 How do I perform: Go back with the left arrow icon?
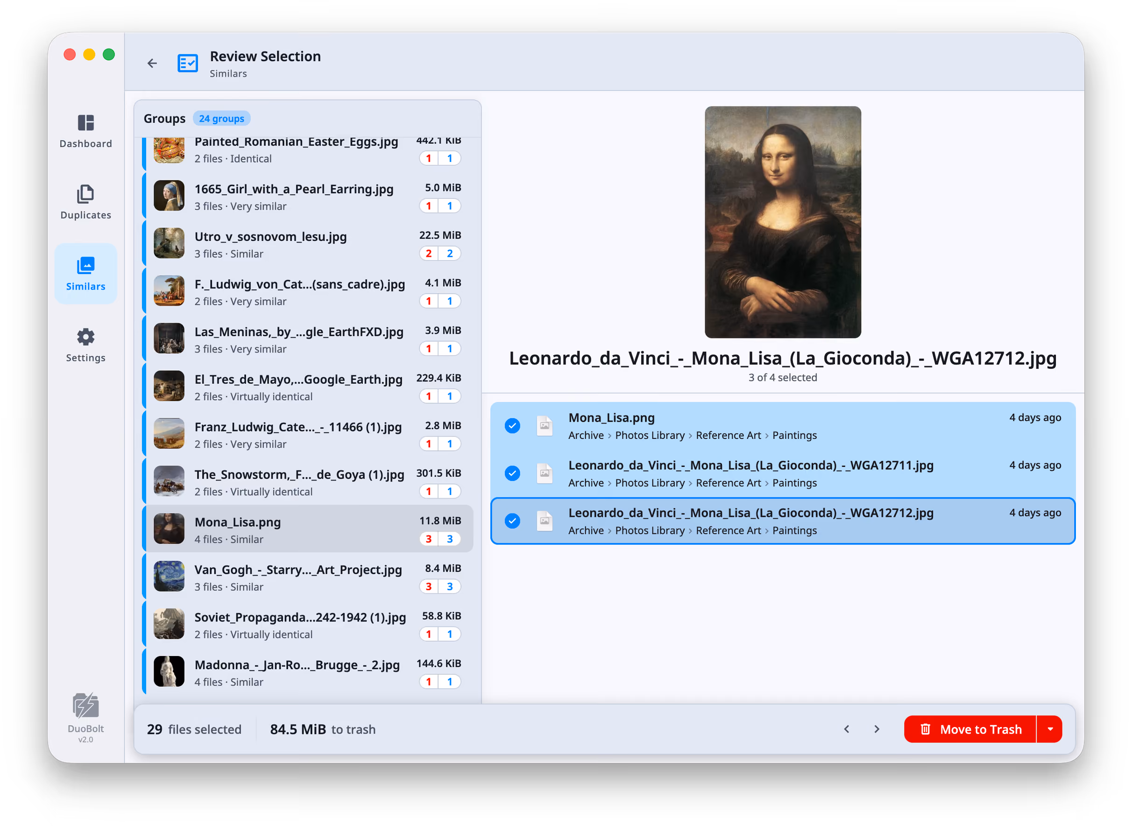152,63
